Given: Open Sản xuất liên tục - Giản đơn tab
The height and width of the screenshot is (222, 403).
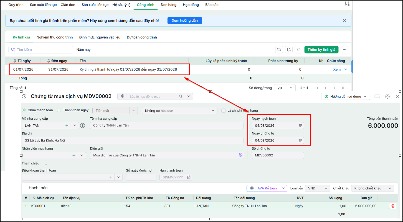Looking at the screenshot, I should coord(52,5).
